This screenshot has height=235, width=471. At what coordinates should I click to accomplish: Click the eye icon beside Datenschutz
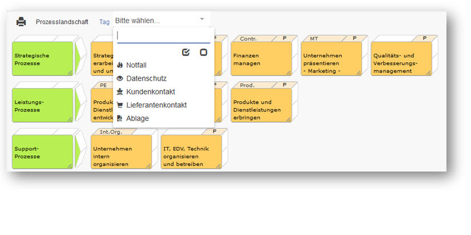pos(120,78)
